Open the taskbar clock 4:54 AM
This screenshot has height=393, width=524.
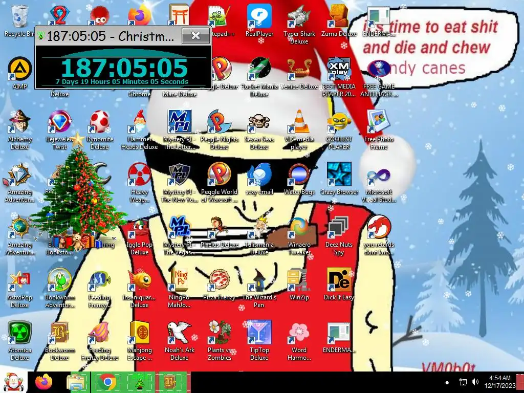[499, 382]
